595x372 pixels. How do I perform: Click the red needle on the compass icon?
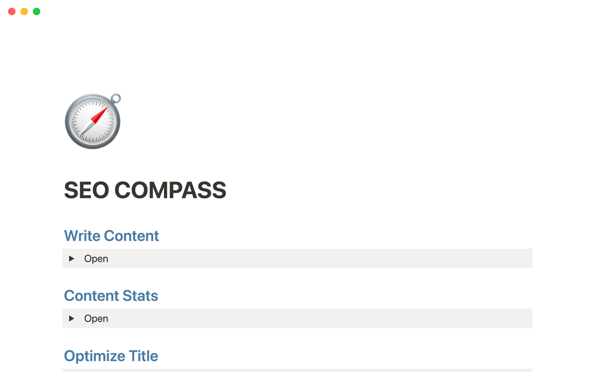99,115
